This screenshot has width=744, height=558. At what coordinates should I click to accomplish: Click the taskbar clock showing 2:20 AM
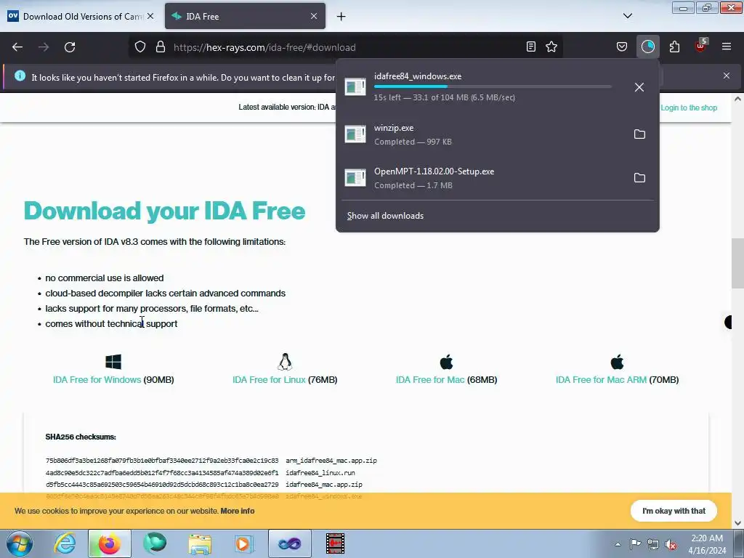point(707,544)
